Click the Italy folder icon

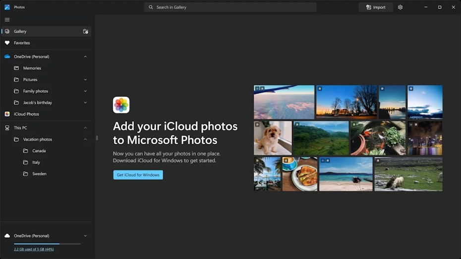pos(26,162)
